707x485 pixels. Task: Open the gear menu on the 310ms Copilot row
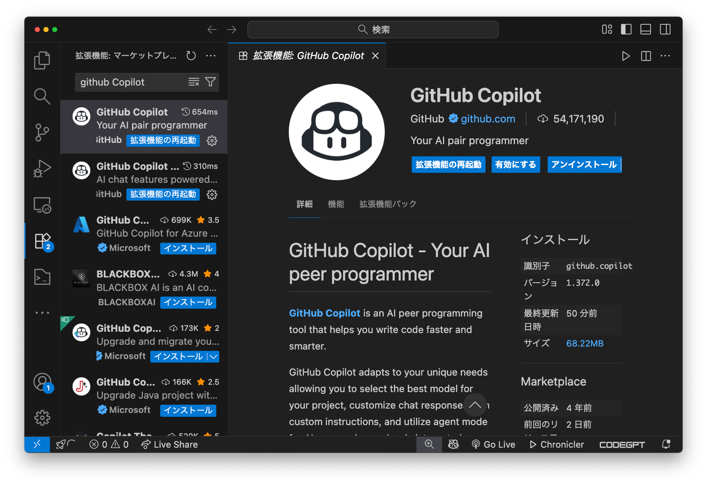click(x=212, y=195)
